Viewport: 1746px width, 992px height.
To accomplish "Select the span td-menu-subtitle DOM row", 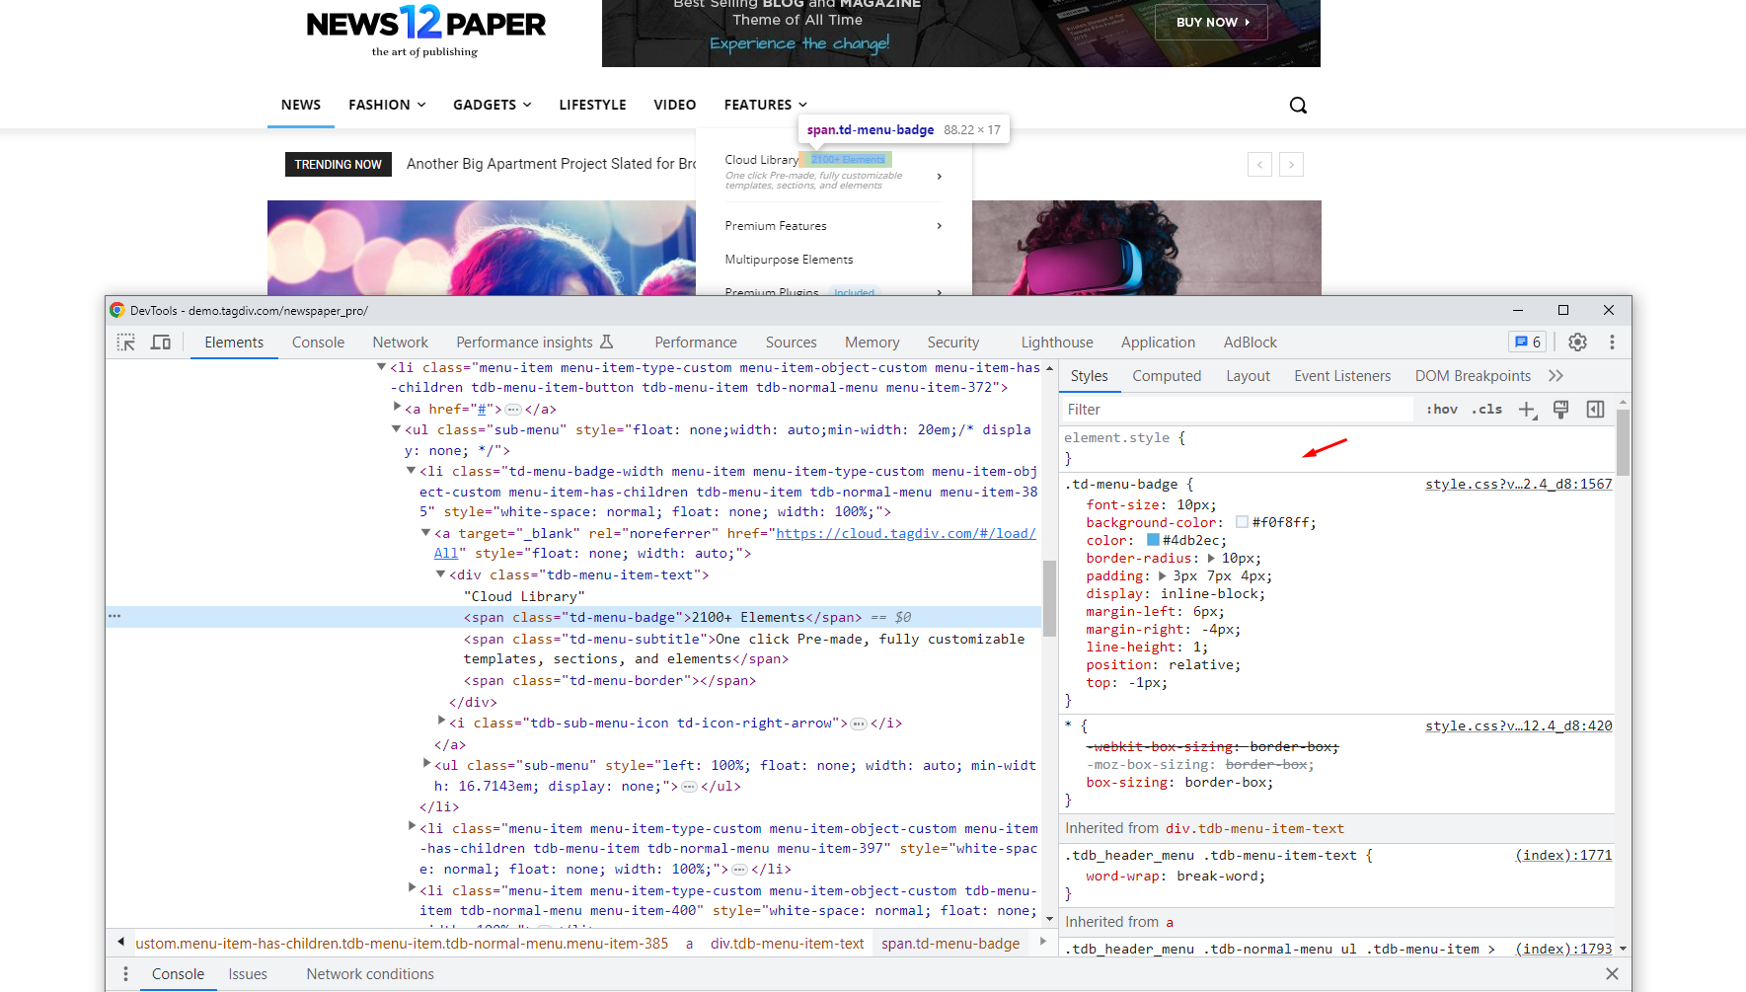I will coord(744,649).
